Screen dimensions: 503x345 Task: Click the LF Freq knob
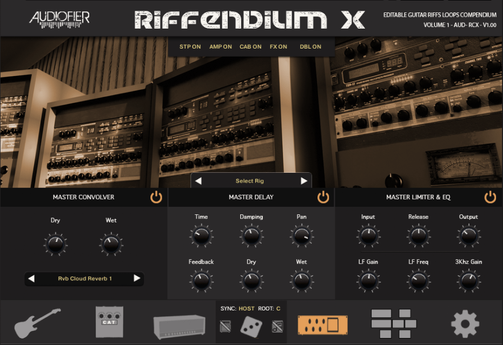pyautogui.click(x=418, y=281)
